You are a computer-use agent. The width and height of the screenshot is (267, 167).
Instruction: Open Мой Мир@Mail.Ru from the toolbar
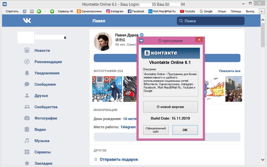[x=162, y=11]
